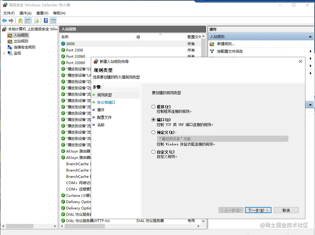The width and height of the screenshot is (315, 235).
Task: Click the root firewall icon of 本地计算机 node
Action: pos(5,29)
